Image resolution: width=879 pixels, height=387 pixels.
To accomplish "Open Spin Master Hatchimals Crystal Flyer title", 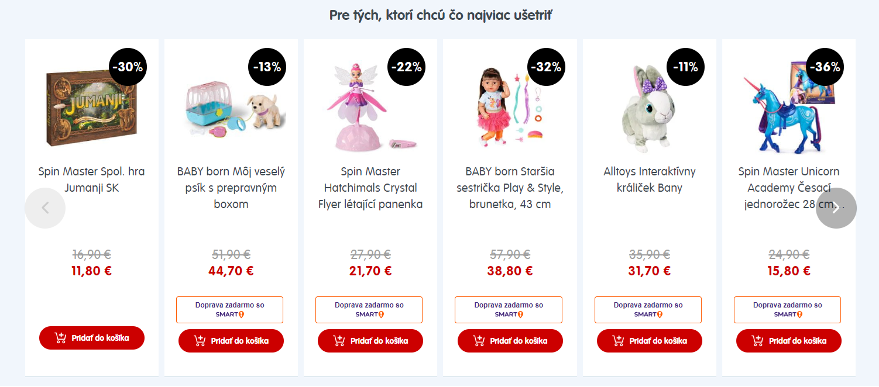I will click(370, 188).
